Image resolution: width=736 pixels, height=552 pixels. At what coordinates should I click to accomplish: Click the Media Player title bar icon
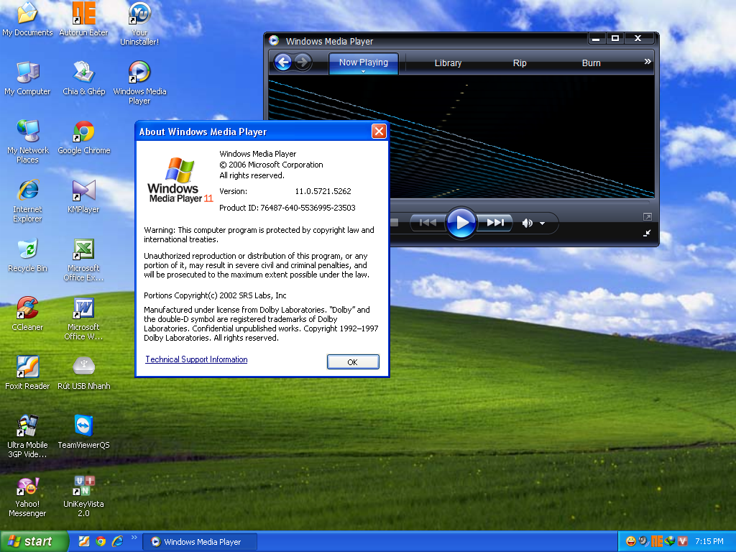[x=274, y=41]
